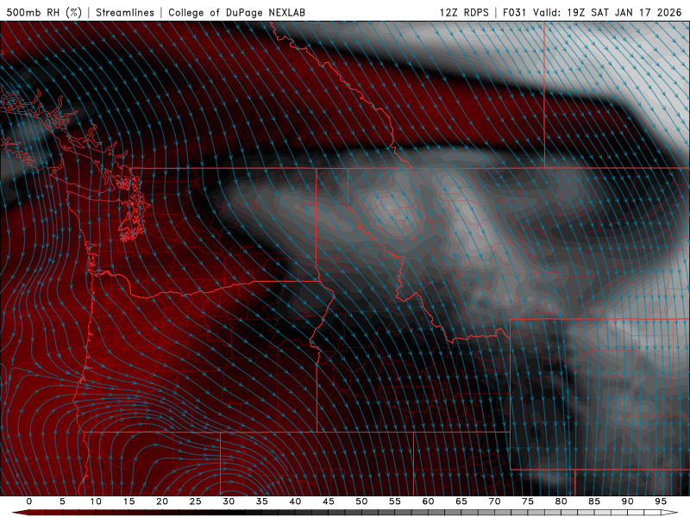Click the "95" colorbar tick label
The width and height of the screenshot is (690, 517).
coord(661,501)
